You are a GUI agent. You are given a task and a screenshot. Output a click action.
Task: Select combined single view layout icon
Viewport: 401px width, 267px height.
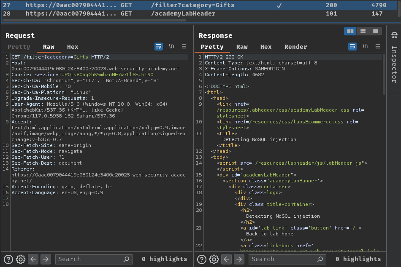click(375, 31)
